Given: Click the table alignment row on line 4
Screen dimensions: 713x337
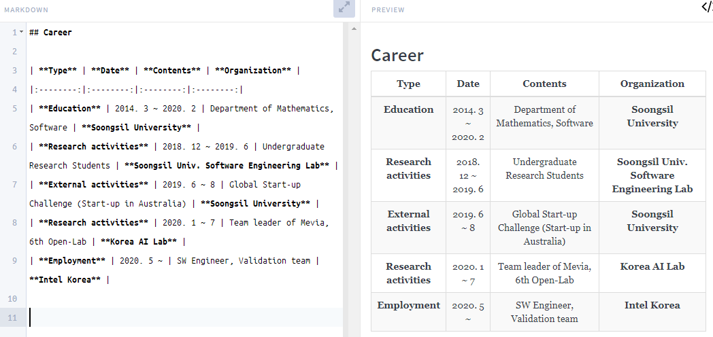Looking at the screenshot, I should 137,90.
